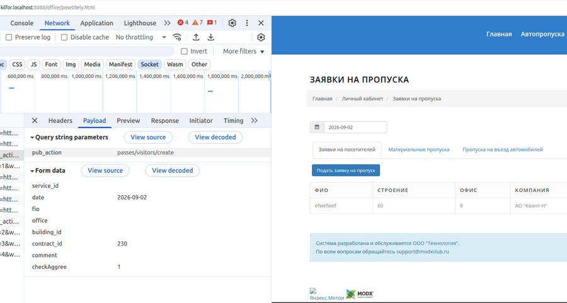This screenshot has height=303, width=567.
Task: Open network conditions Wi-Fi icon
Action: 177,37
